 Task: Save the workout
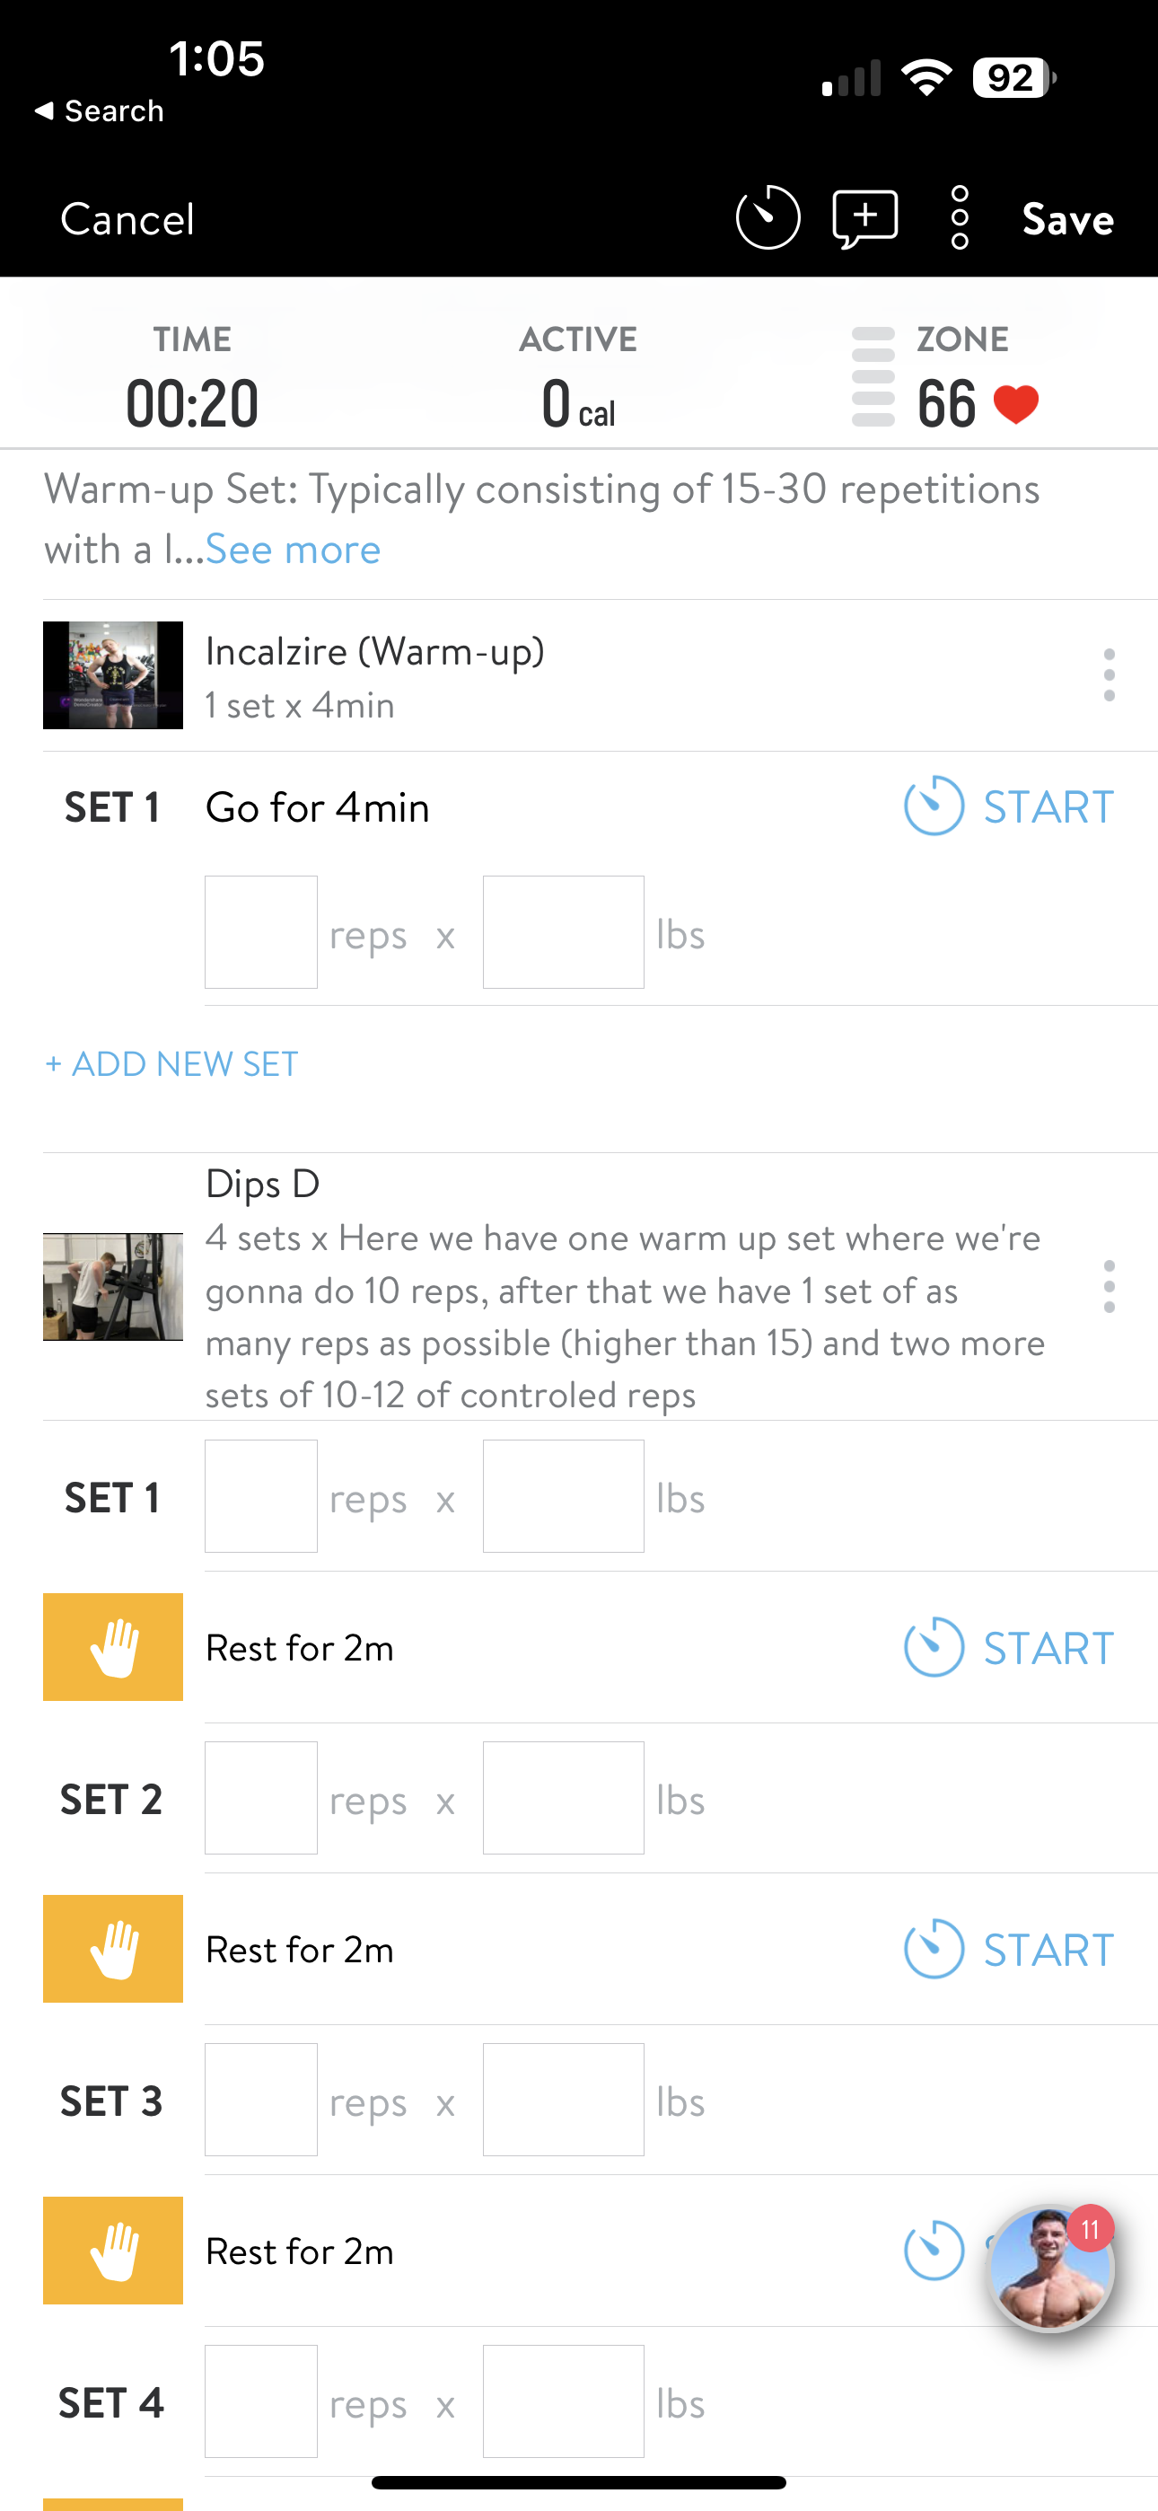coord(1067,219)
